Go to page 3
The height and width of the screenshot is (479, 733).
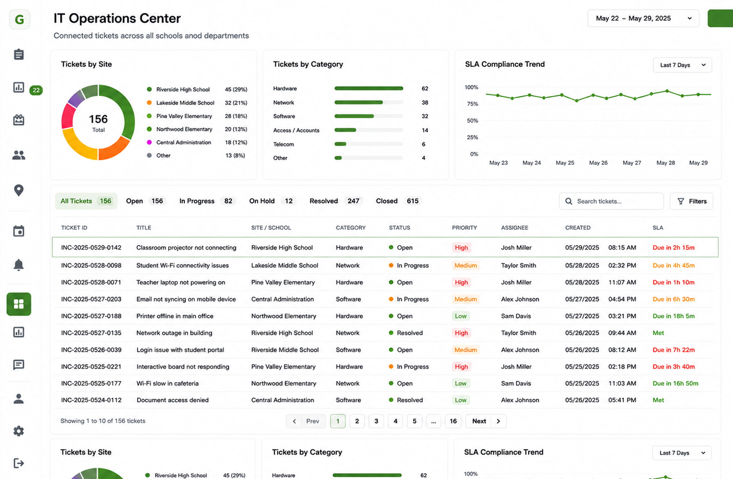pyautogui.click(x=376, y=421)
